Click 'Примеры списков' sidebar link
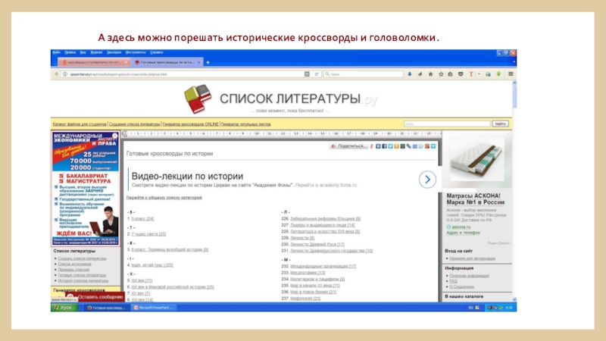 click(73, 270)
